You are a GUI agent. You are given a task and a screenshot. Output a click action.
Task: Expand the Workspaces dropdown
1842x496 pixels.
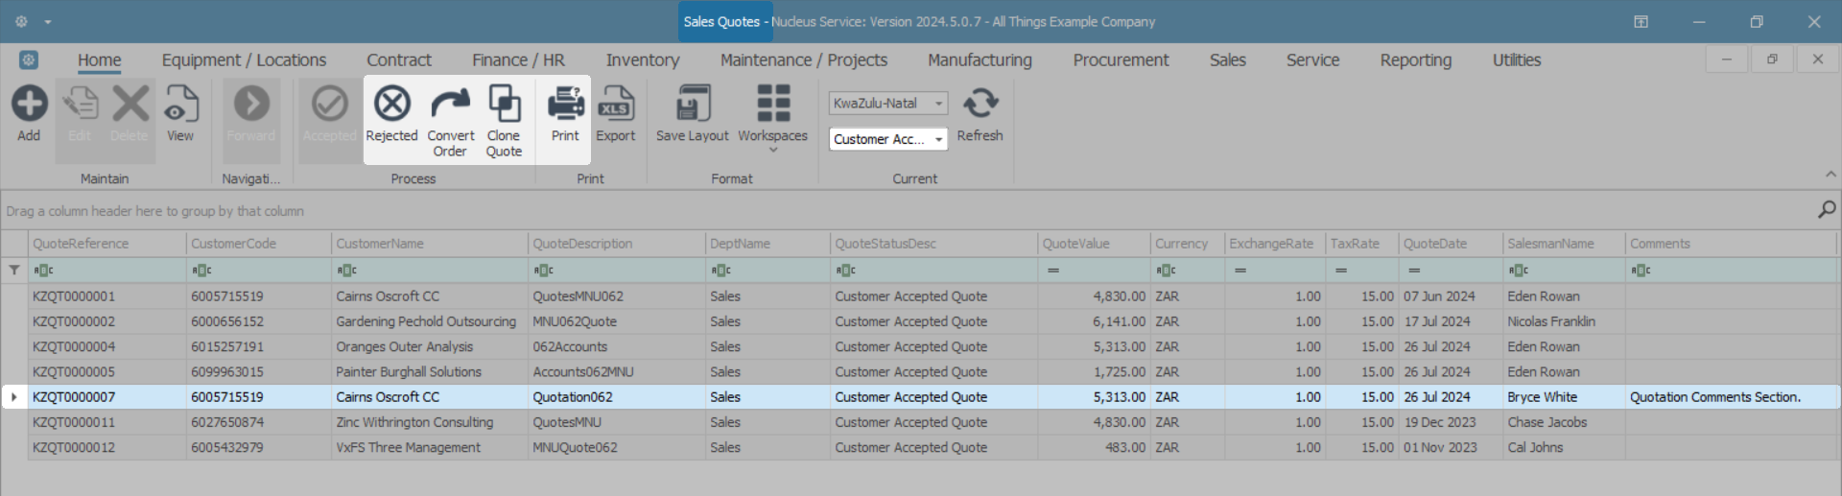772,150
